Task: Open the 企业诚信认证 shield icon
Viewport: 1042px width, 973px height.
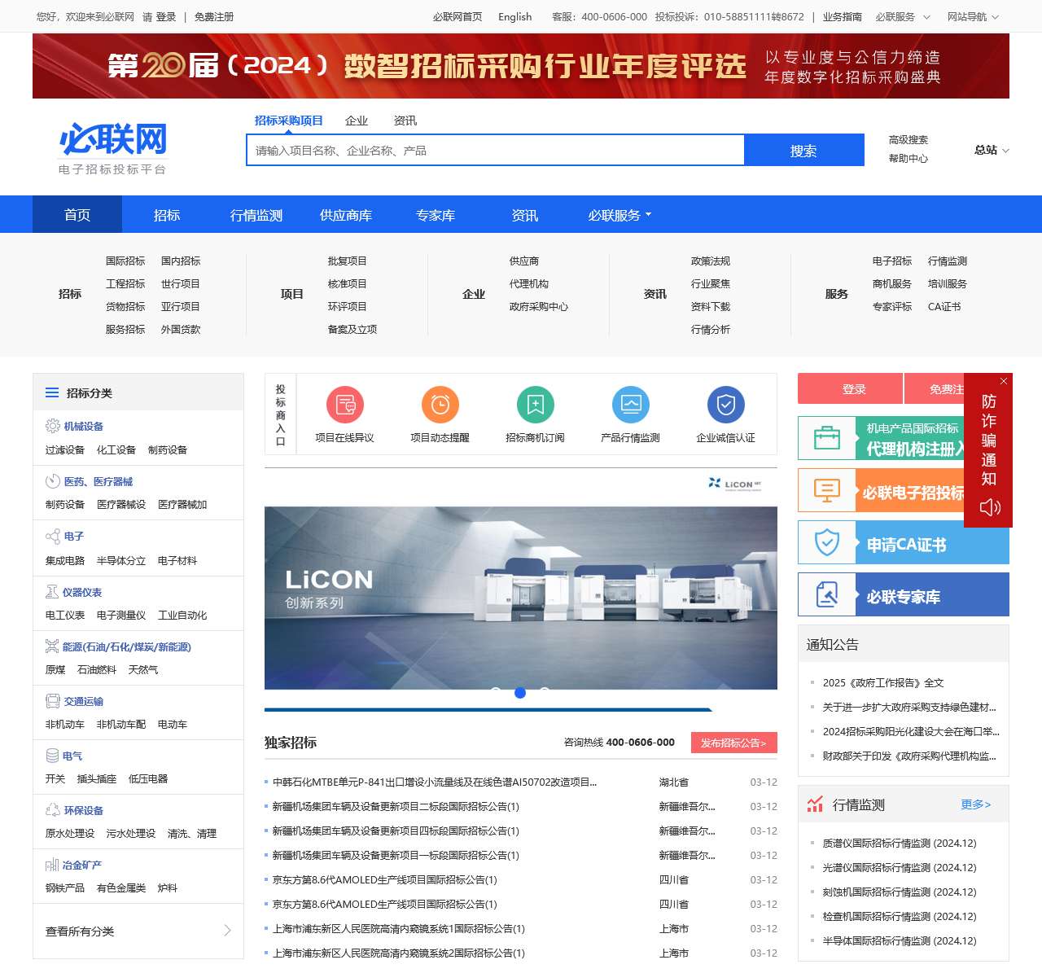Action: (726, 405)
